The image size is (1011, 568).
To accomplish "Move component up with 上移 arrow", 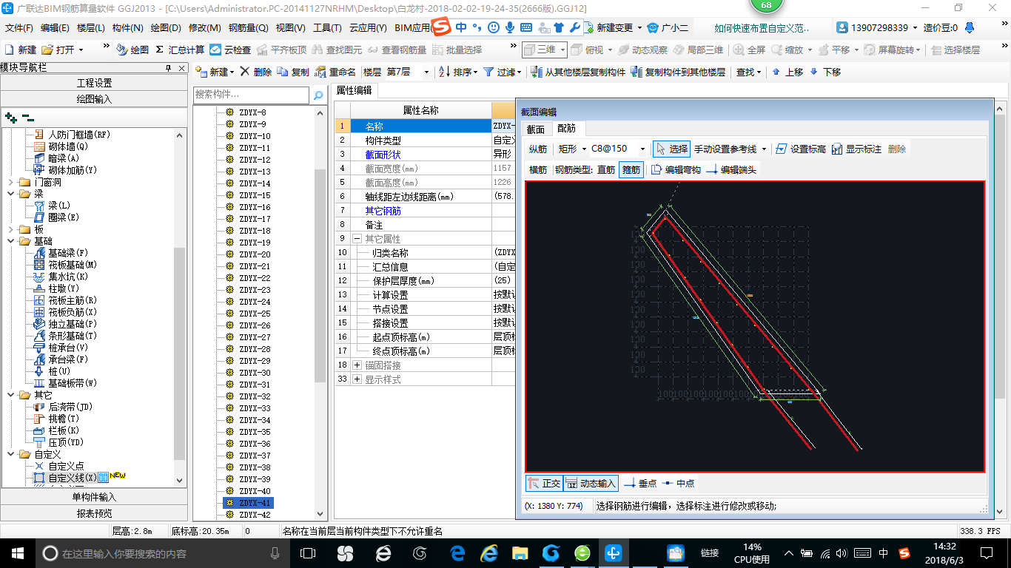I will point(776,72).
